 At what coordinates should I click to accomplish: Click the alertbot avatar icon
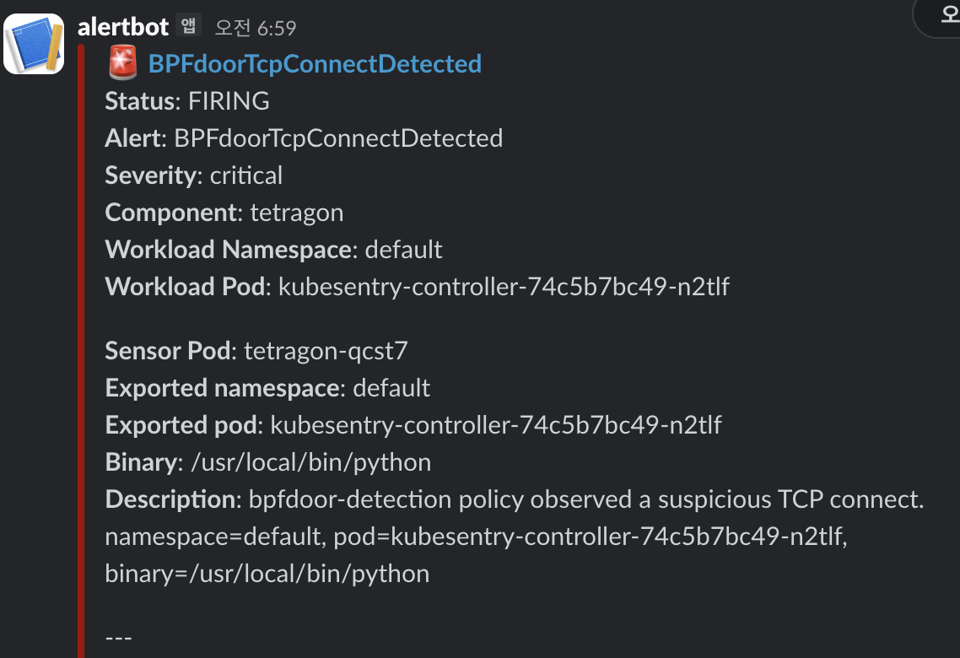click(34, 44)
